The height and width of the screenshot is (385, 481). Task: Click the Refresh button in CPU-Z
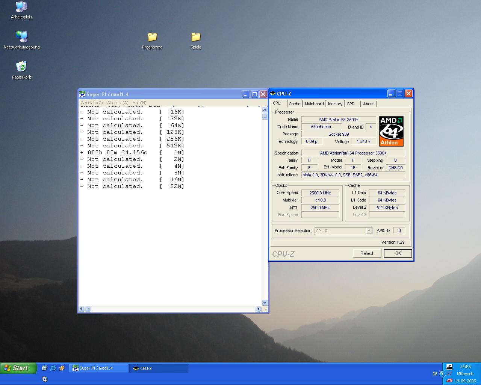tap(367, 253)
